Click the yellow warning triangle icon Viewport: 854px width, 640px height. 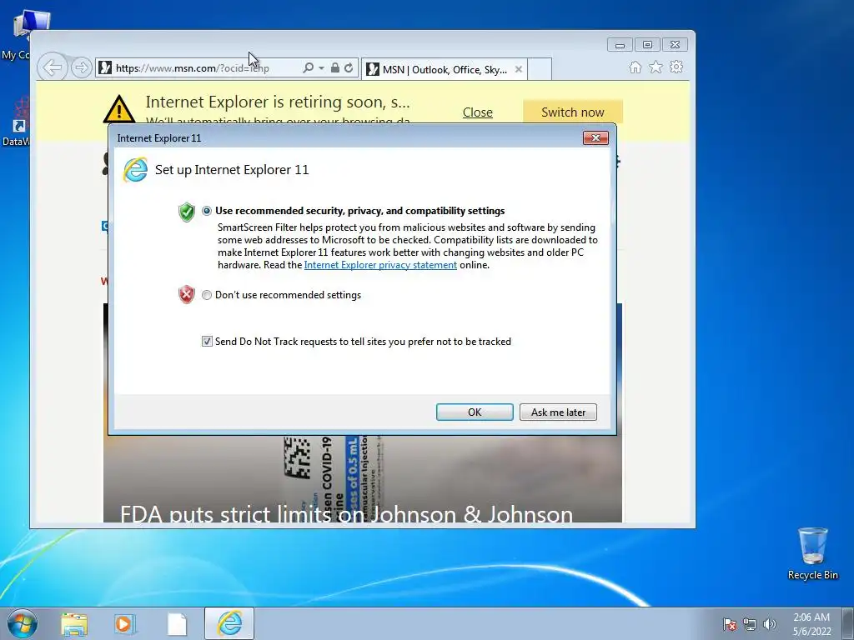[119, 108]
